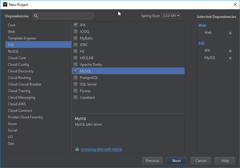Open the I/O category
The image size is (240, 168).
(x=38, y=137)
